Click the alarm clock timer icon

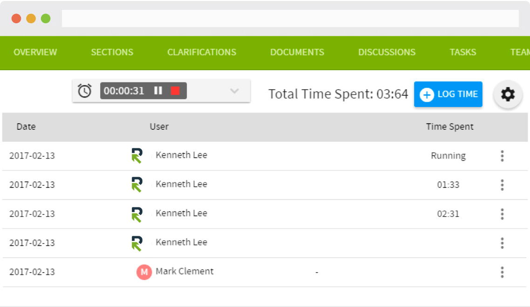tap(84, 91)
